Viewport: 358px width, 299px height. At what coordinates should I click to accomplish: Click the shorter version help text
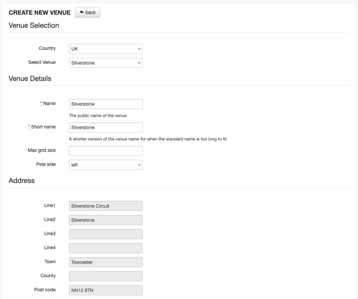[148, 139]
